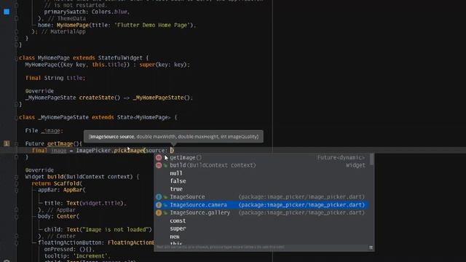This screenshot has width=466, height=262.
Task: Click 'Scaffold(' in the return statement
Action: (68, 183)
